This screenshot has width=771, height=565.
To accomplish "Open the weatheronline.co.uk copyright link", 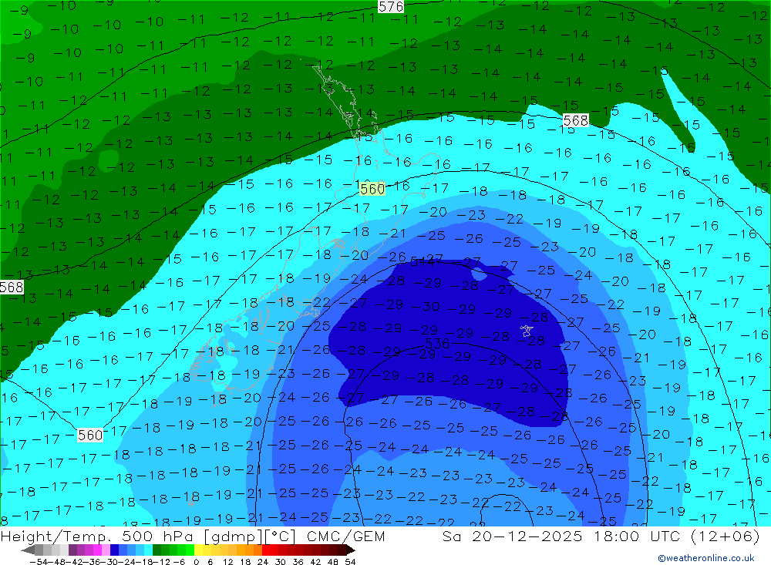I will click(x=706, y=558).
